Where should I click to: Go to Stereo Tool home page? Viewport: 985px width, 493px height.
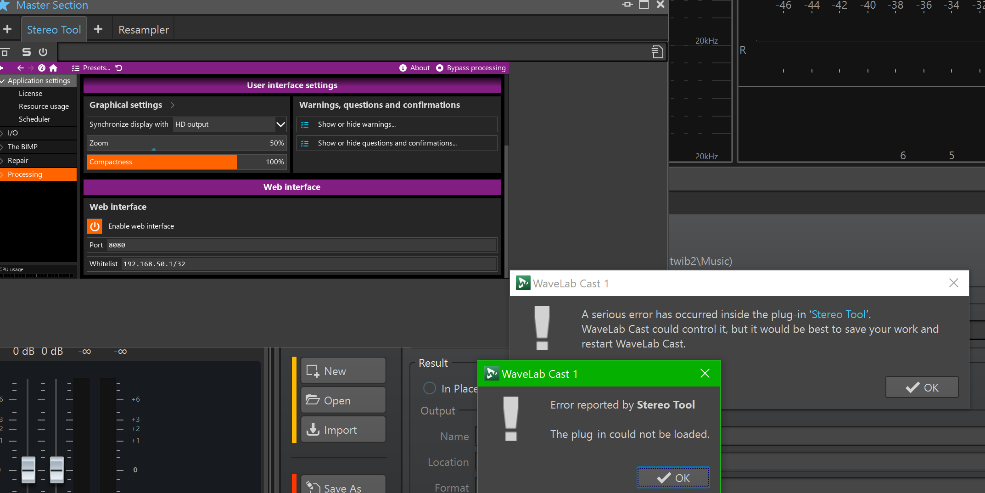[53, 68]
